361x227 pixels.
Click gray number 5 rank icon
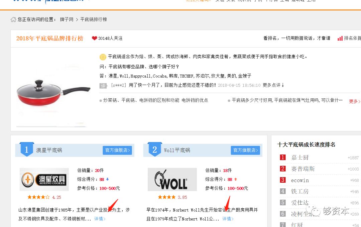click(283, 202)
